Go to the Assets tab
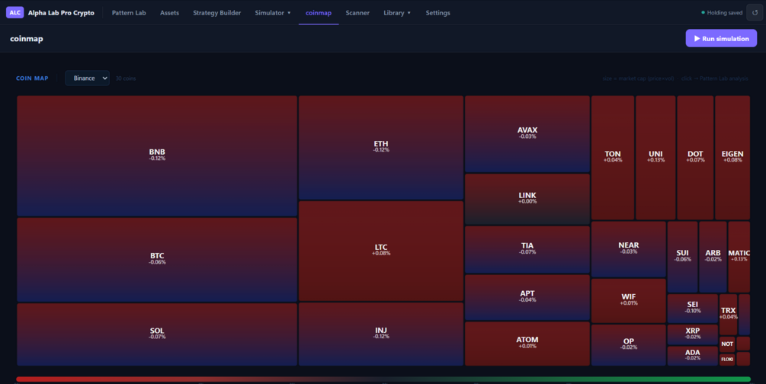The image size is (766, 384). pos(169,13)
